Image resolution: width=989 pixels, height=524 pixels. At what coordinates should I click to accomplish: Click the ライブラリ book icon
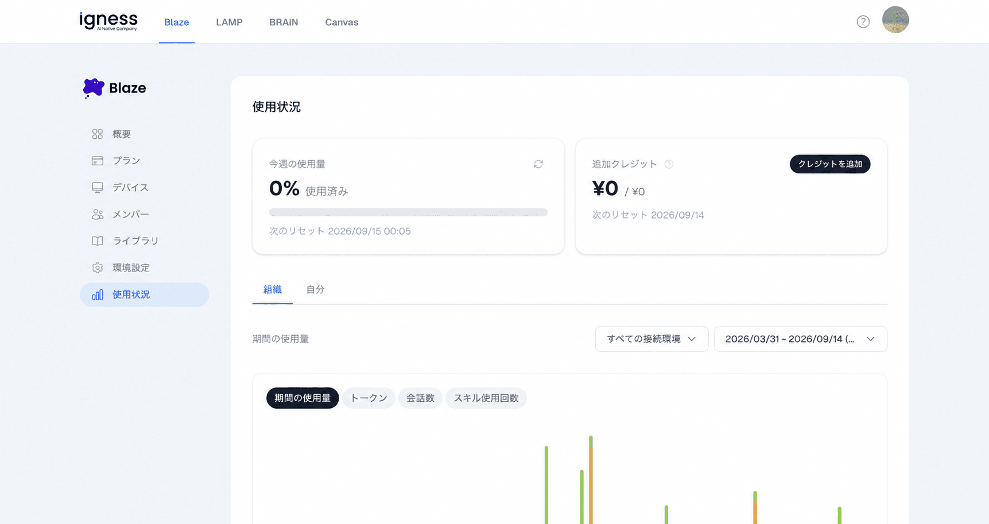(98, 241)
